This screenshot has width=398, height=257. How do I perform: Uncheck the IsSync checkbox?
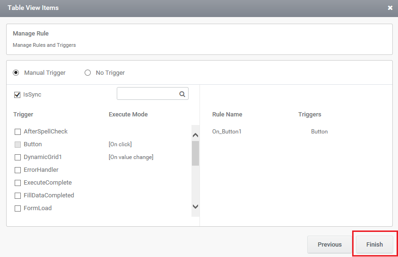click(x=17, y=95)
